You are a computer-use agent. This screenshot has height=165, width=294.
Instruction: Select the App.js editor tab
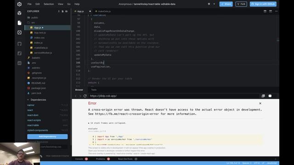(80, 11)
